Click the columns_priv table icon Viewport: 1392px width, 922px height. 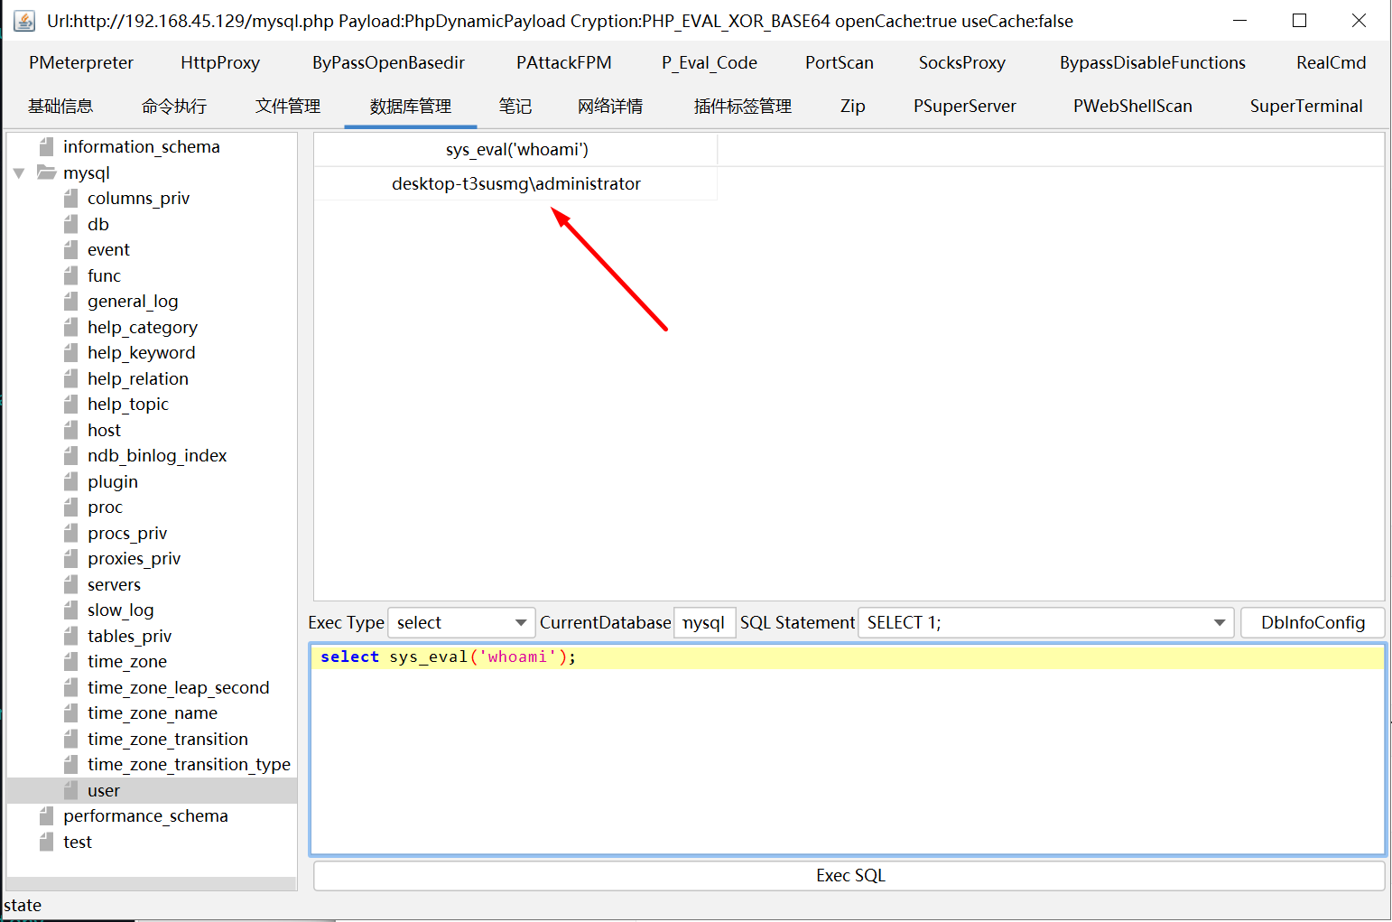click(71, 198)
